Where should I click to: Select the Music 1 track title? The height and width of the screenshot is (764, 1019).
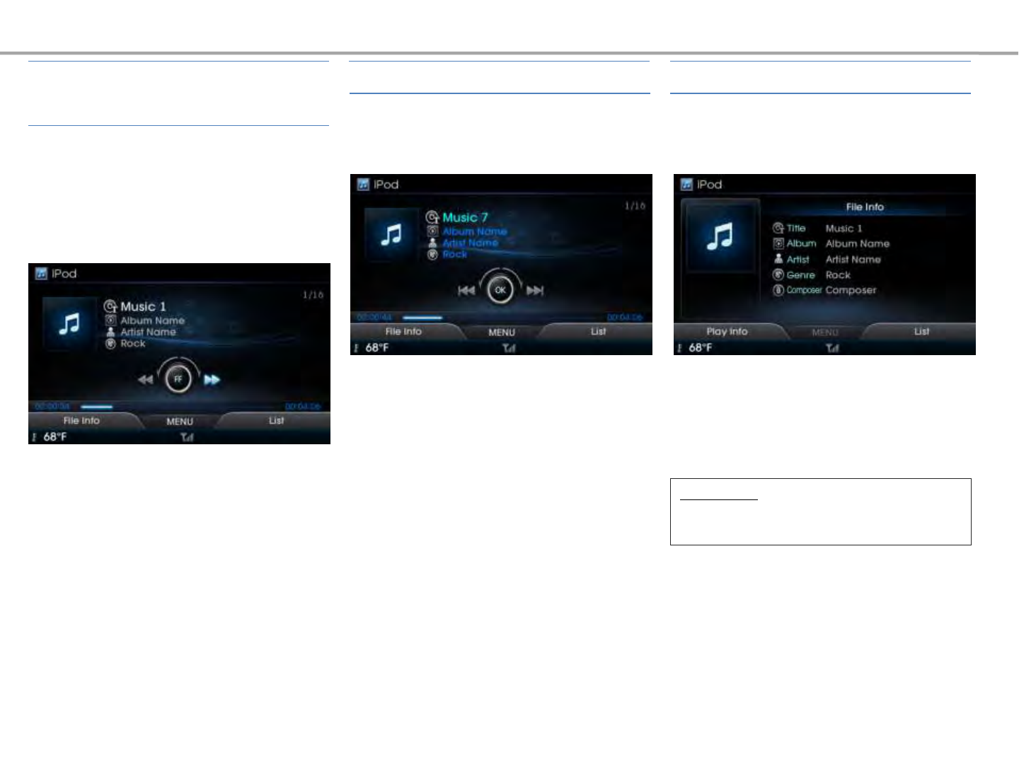coord(144,306)
